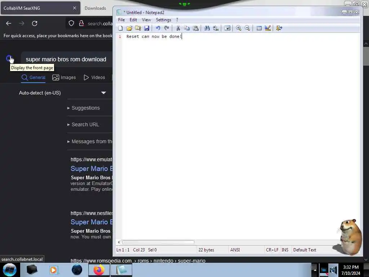Click the ANSI encoding status bar field
369x277 pixels.
(235, 250)
